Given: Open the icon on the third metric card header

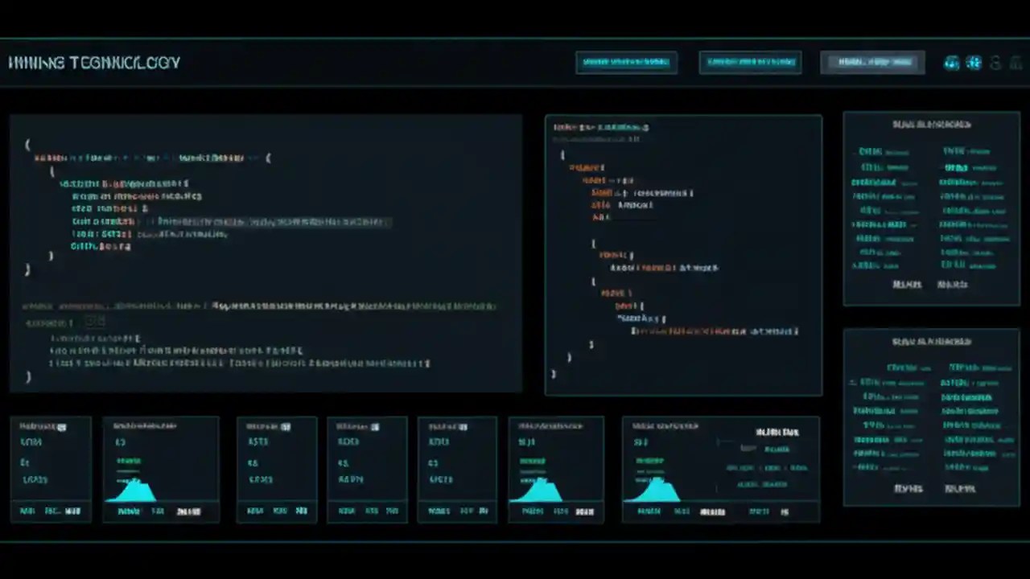Looking at the screenshot, I should point(285,425).
